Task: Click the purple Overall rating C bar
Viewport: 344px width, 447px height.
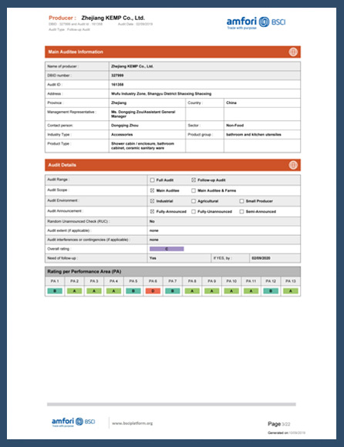Action: [167, 249]
